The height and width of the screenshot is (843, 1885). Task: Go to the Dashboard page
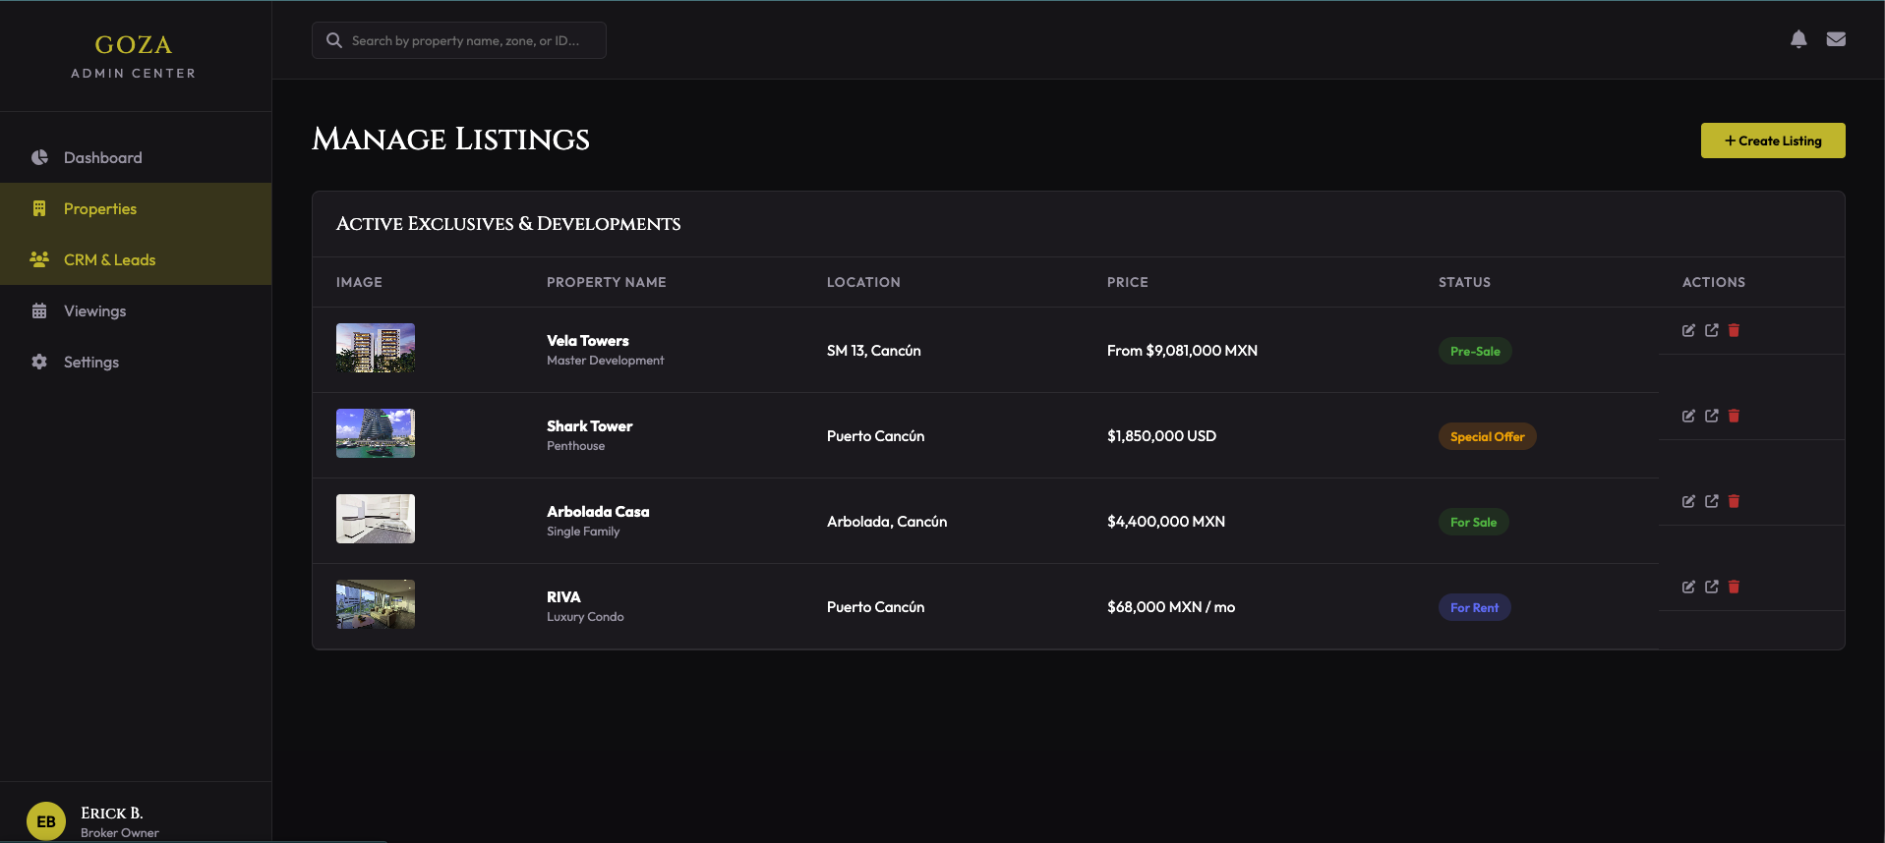point(102,158)
